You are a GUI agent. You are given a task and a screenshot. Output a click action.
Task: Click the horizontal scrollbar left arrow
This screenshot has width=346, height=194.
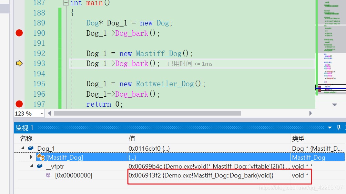(x=49, y=113)
